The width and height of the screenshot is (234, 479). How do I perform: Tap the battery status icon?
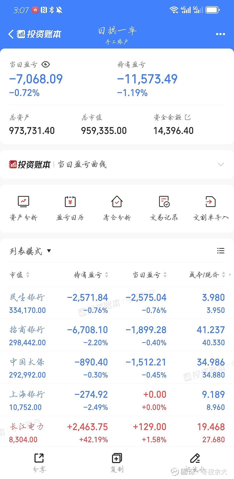click(213, 10)
